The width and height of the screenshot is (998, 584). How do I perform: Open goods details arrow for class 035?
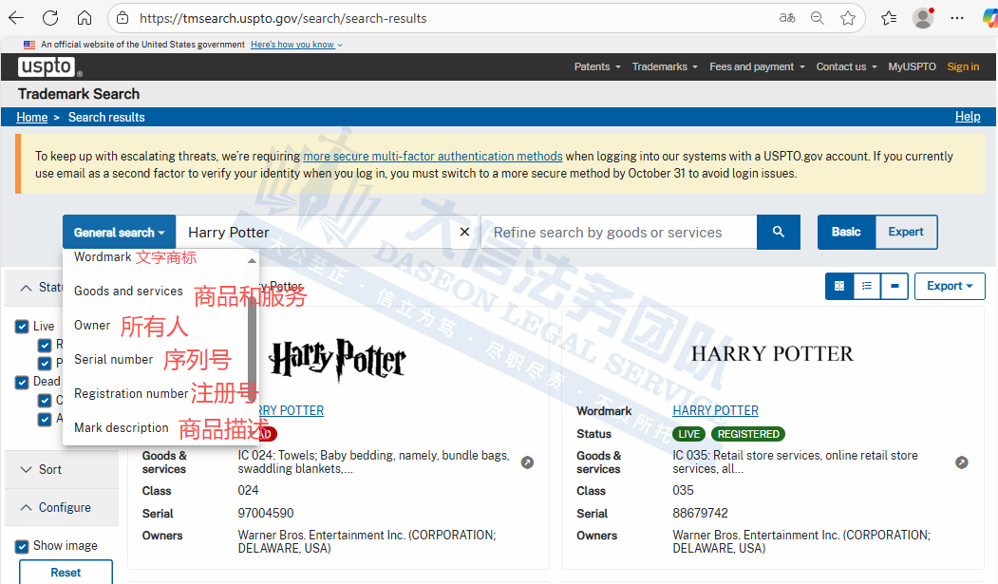click(x=962, y=462)
